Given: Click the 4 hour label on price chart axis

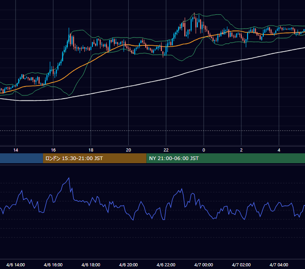Looking at the screenshot, I should click(279, 150).
